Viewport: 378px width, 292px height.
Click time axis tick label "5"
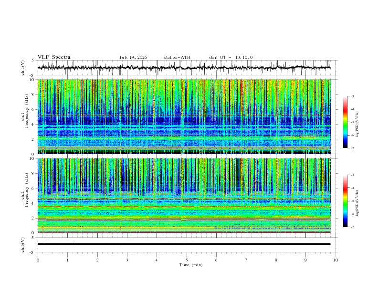(x=187, y=260)
